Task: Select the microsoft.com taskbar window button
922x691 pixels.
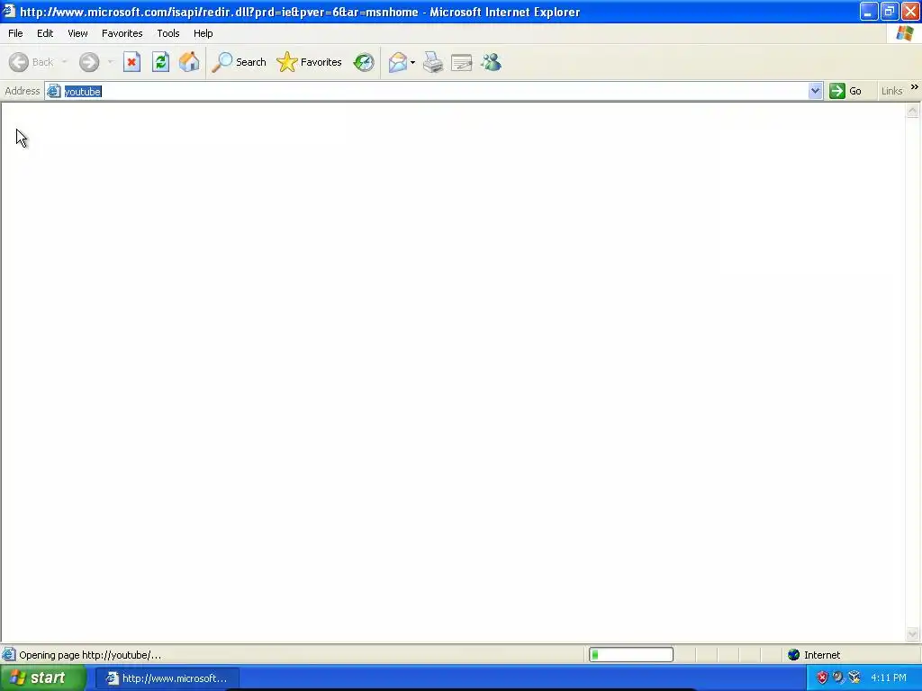Action: click(167, 678)
